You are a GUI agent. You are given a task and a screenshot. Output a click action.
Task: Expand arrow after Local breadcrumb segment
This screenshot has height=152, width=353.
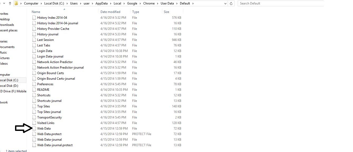[124, 3]
